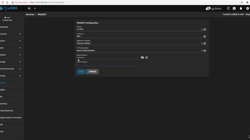Click the WebDAV breadcrumb
Screen dimensions: 250x140
pos(42,14)
